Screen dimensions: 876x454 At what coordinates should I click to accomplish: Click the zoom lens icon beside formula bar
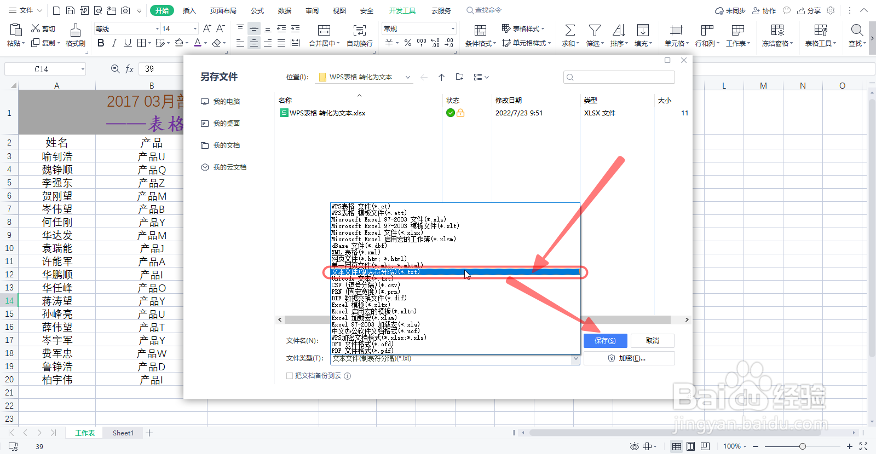pyautogui.click(x=115, y=69)
